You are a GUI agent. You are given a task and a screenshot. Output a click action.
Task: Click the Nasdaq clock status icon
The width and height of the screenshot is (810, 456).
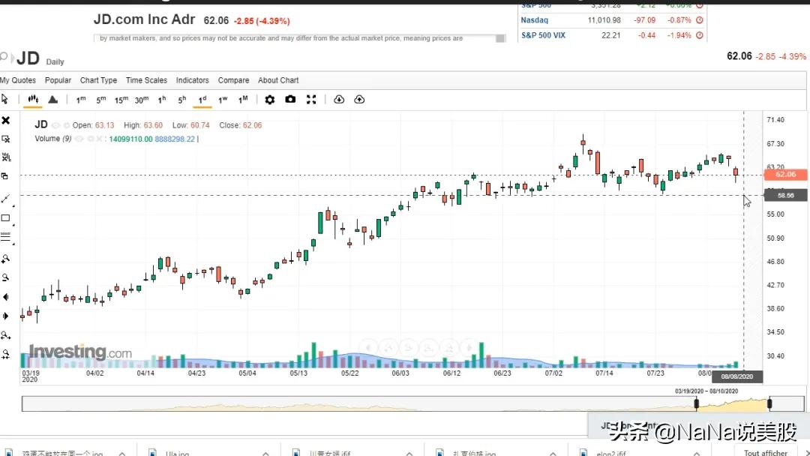[700, 20]
